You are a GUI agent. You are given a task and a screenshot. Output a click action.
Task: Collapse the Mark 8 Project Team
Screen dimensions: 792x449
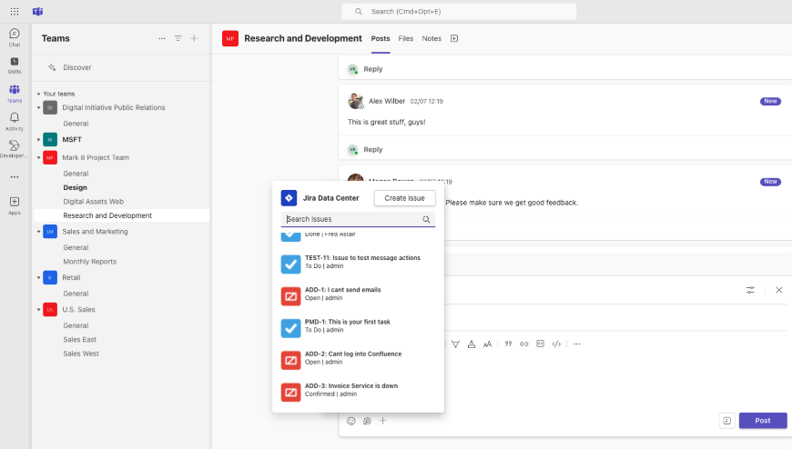(x=39, y=157)
